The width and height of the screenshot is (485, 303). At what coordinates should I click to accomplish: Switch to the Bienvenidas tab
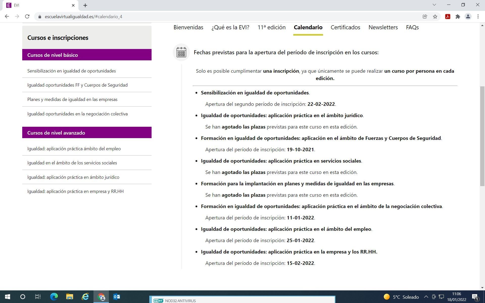(188, 27)
